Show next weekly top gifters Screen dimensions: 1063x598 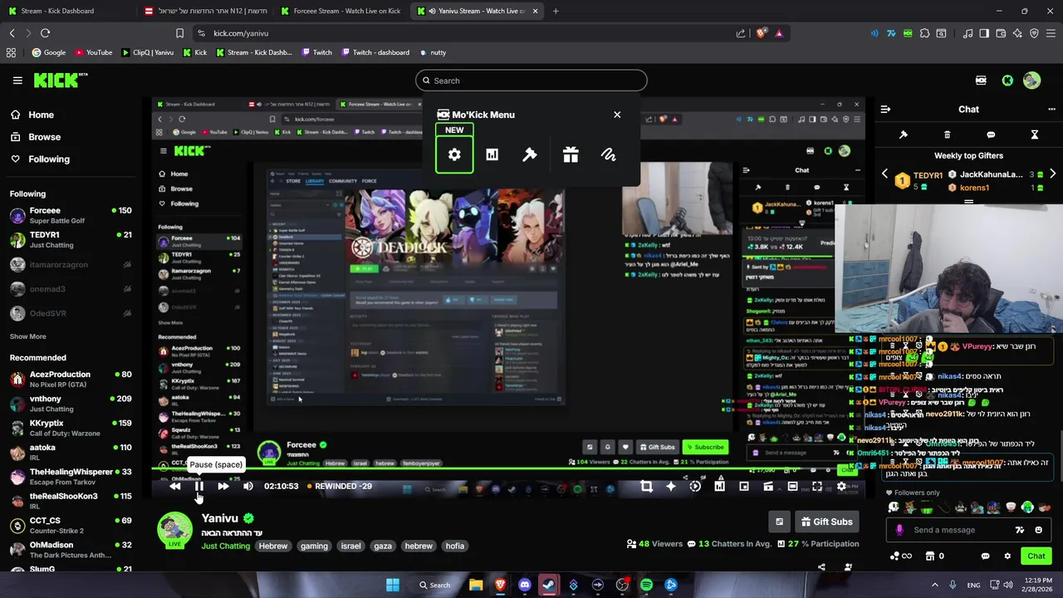pos(1052,174)
